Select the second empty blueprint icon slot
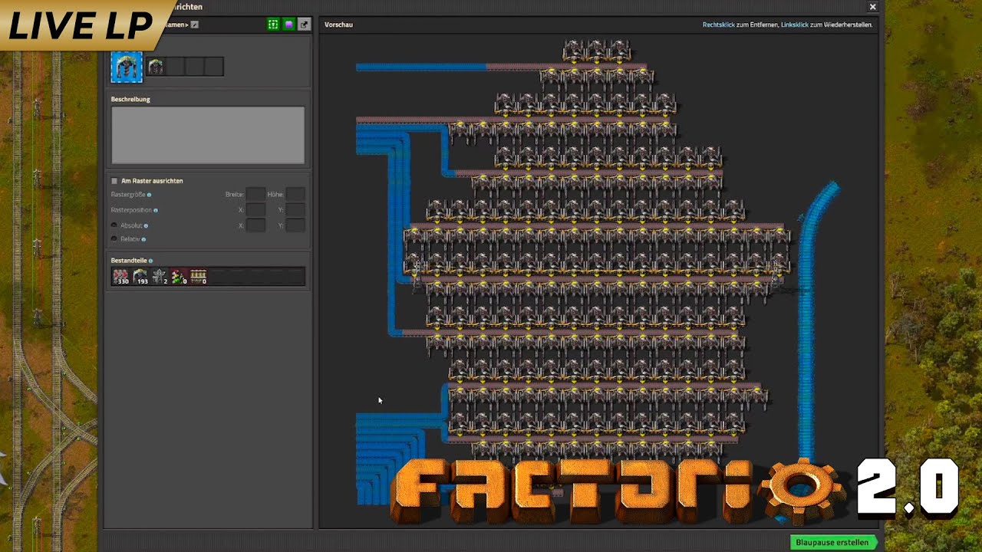 pos(175,67)
